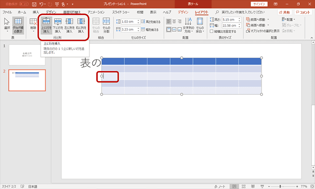Select slide 2 thumbnail
This screenshot has height=189, width=315.
pos(27,80)
